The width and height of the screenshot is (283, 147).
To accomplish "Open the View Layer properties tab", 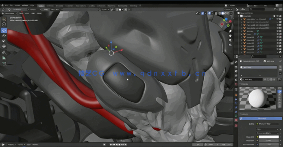I will [236, 76].
